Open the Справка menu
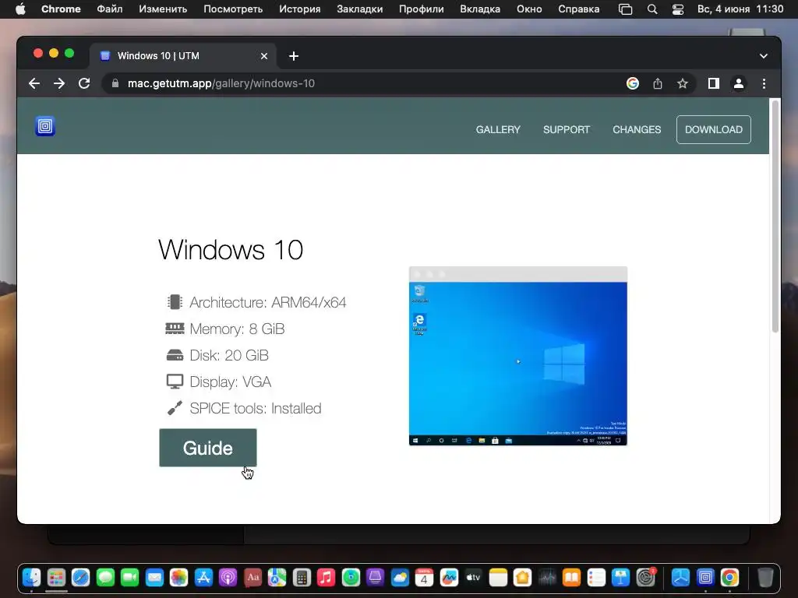This screenshot has height=598, width=798. (x=579, y=9)
